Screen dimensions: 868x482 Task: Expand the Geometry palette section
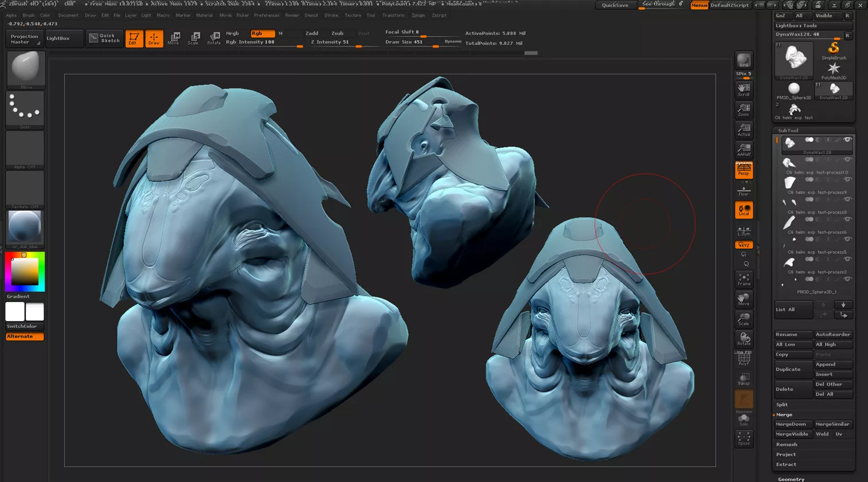pos(791,479)
